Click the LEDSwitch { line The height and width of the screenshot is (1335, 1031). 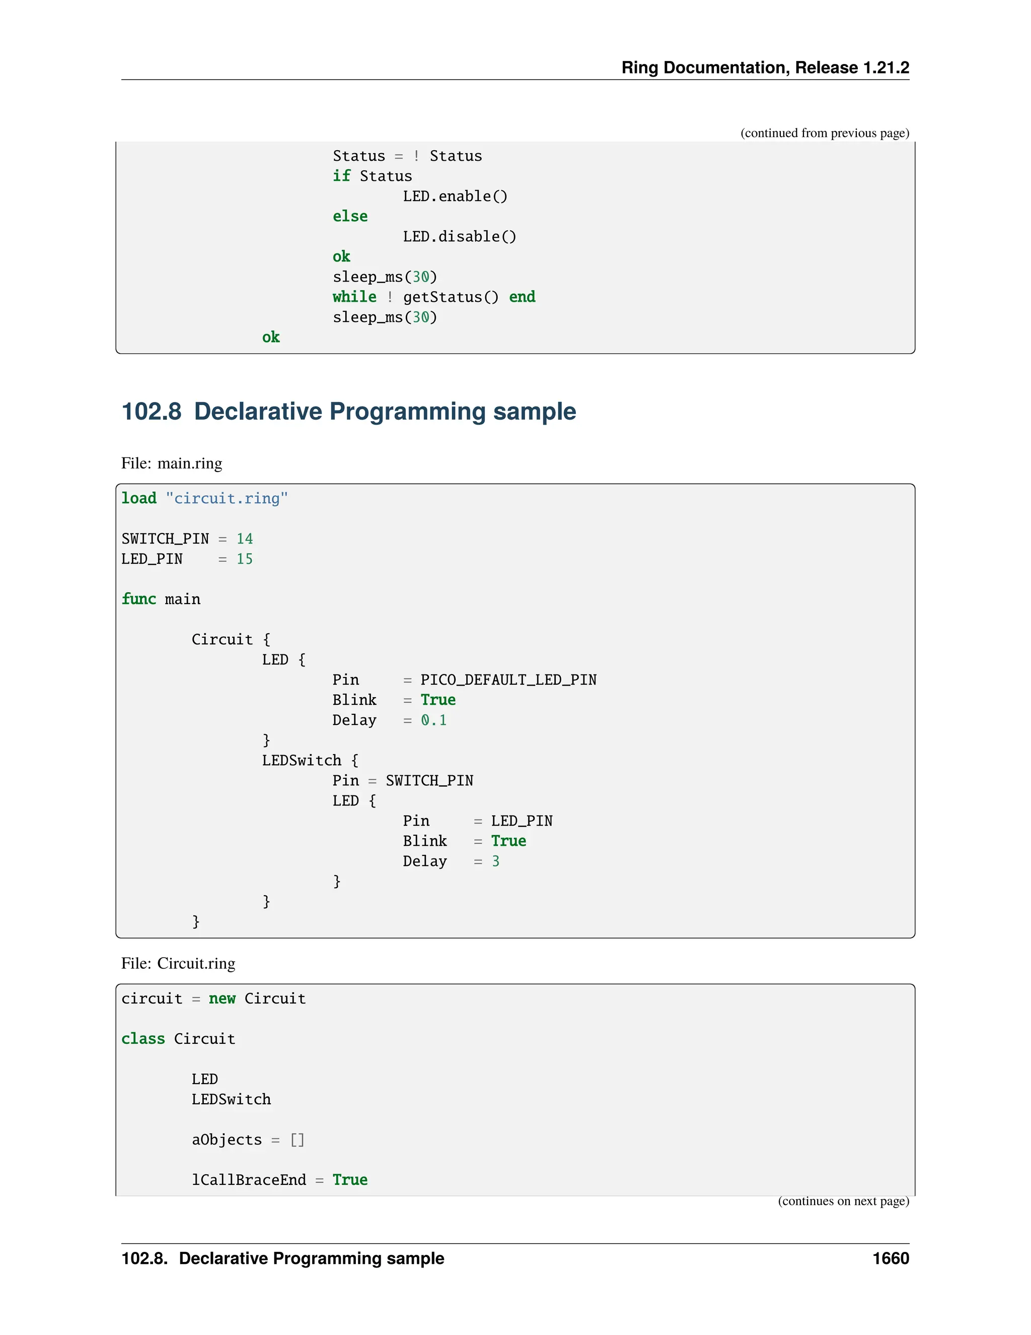pyautogui.click(x=310, y=760)
